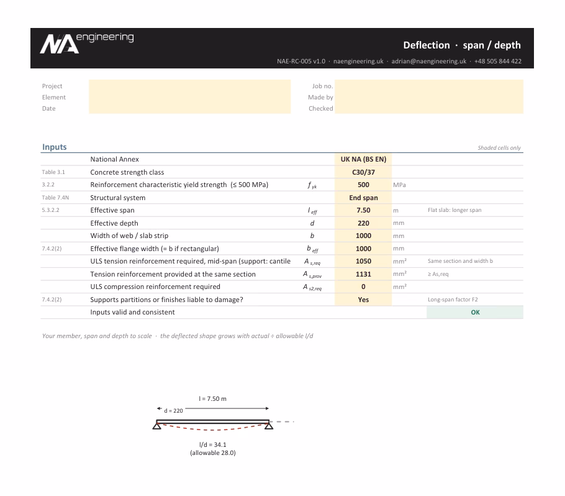
Task: Click the '(allowable 28.0)' diagram text
Action: (x=212, y=453)
